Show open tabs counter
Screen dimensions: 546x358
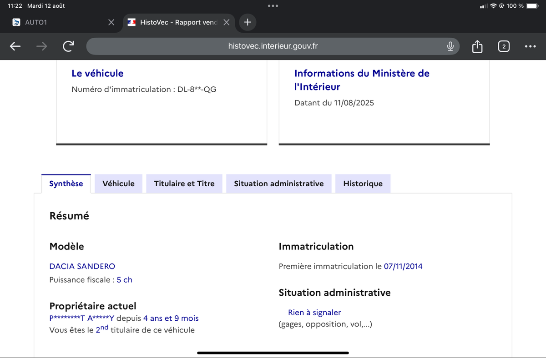pyautogui.click(x=504, y=46)
